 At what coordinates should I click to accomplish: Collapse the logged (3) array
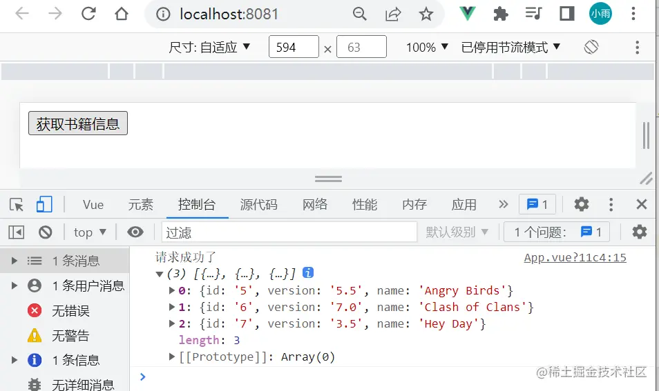[160, 274]
